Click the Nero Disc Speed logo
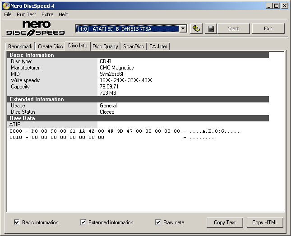This screenshot has width=291, height=236. (x=36, y=28)
